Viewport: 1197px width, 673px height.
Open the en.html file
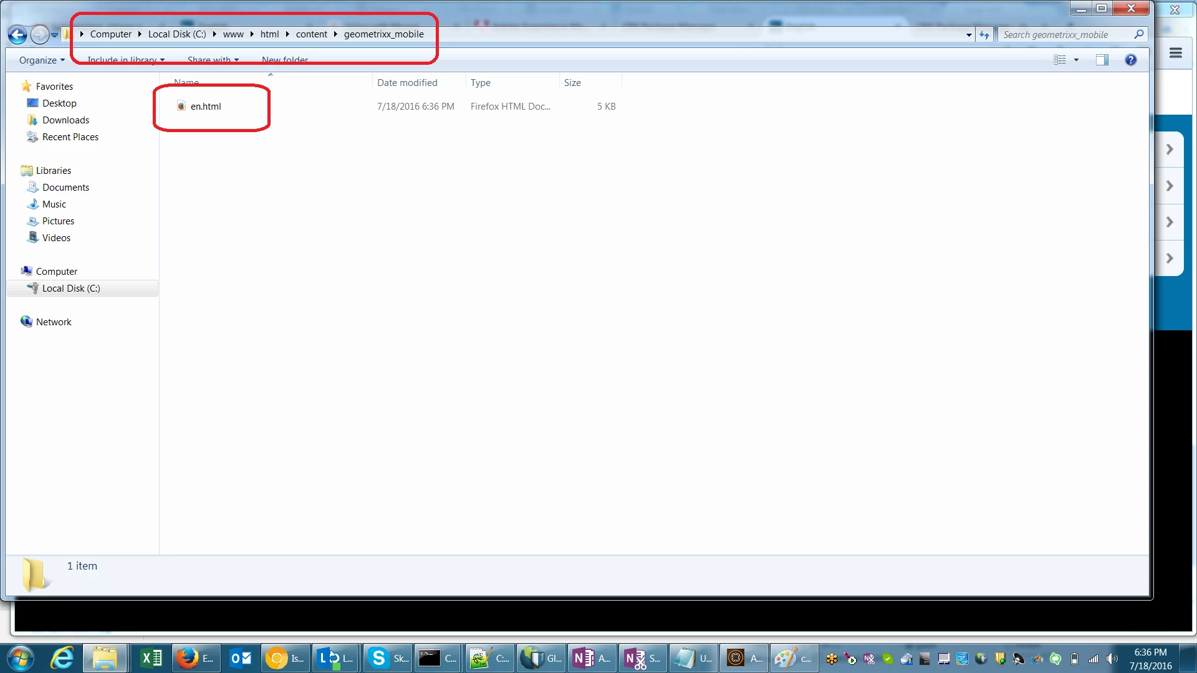pyautogui.click(x=206, y=107)
